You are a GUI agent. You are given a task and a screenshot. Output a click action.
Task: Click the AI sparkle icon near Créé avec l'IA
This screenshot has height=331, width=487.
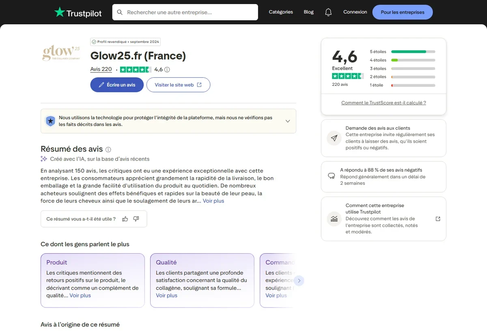(44, 159)
